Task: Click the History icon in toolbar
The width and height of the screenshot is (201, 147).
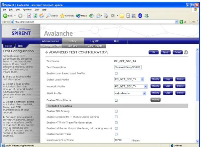Action: pyautogui.click(x=91, y=16)
